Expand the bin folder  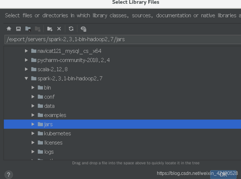(x=33, y=88)
